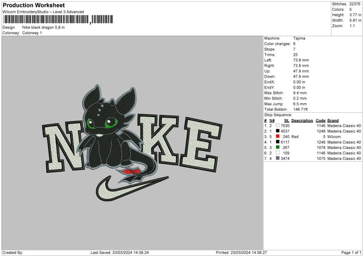Image resolution: width=364 pixels, height=257 pixels.
Task: Click the 'Page 1 of 1' footer text
Action: (351, 252)
